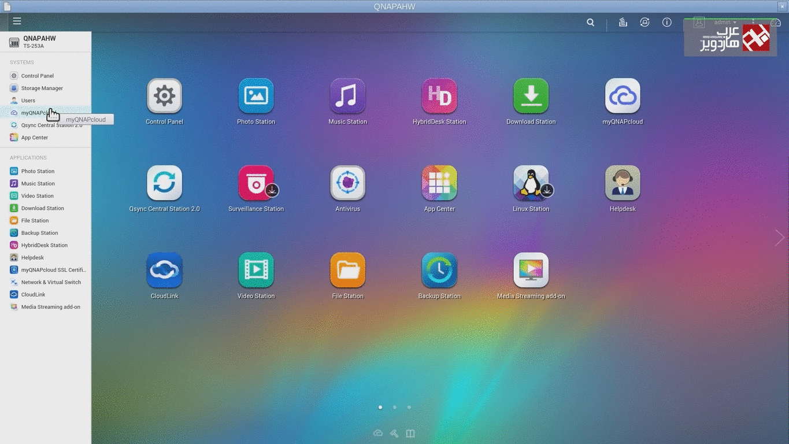Select first desktop page dot
The width and height of the screenshot is (789, 444).
(x=380, y=407)
